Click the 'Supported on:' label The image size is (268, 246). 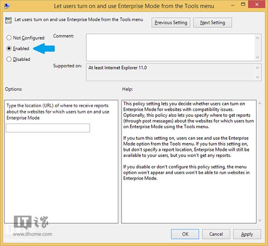pos(67,66)
